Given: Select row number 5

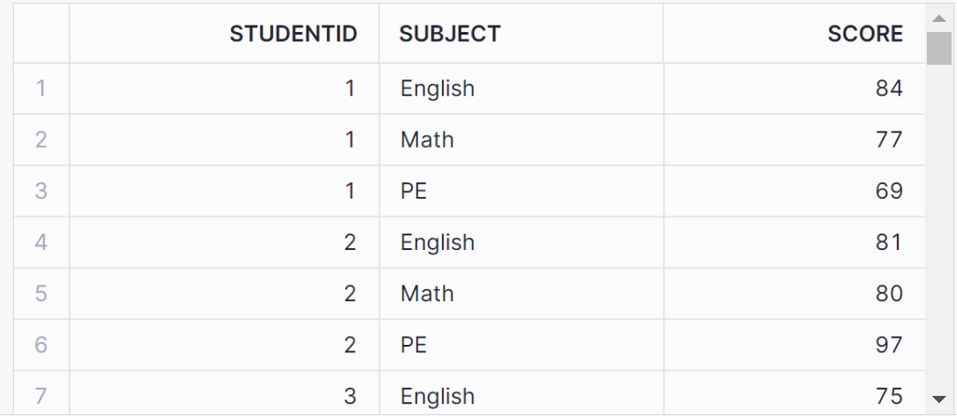Looking at the screenshot, I should pyautogui.click(x=41, y=294).
